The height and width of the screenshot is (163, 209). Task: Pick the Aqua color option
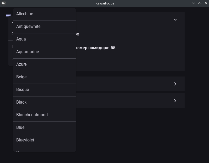21,39
